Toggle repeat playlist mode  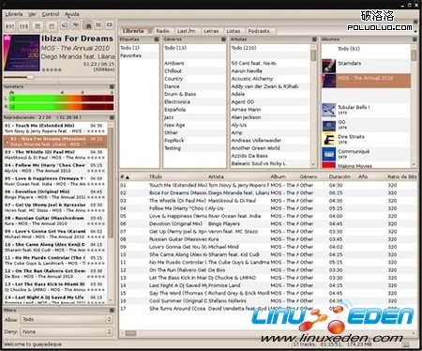point(110,25)
